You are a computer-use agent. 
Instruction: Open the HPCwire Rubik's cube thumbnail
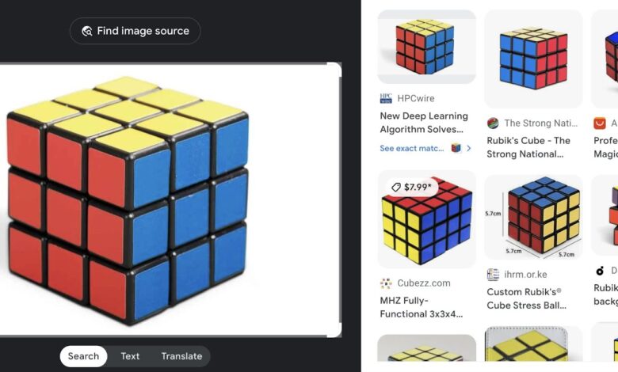coord(426,47)
